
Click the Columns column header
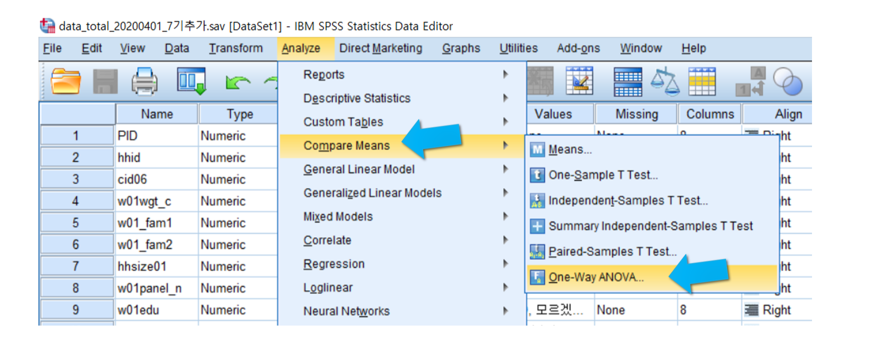point(710,114)
